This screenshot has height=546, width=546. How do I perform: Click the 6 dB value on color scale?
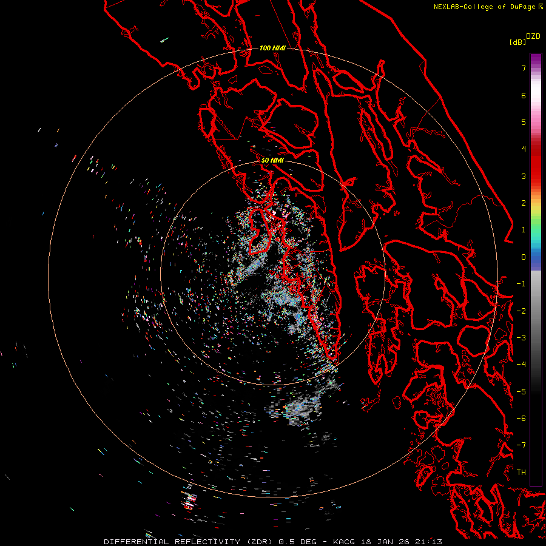pos(524,95)
